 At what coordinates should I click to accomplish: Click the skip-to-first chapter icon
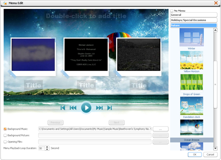(63, 108)
